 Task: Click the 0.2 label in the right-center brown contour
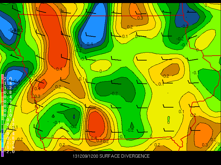(x=166, y=76)
